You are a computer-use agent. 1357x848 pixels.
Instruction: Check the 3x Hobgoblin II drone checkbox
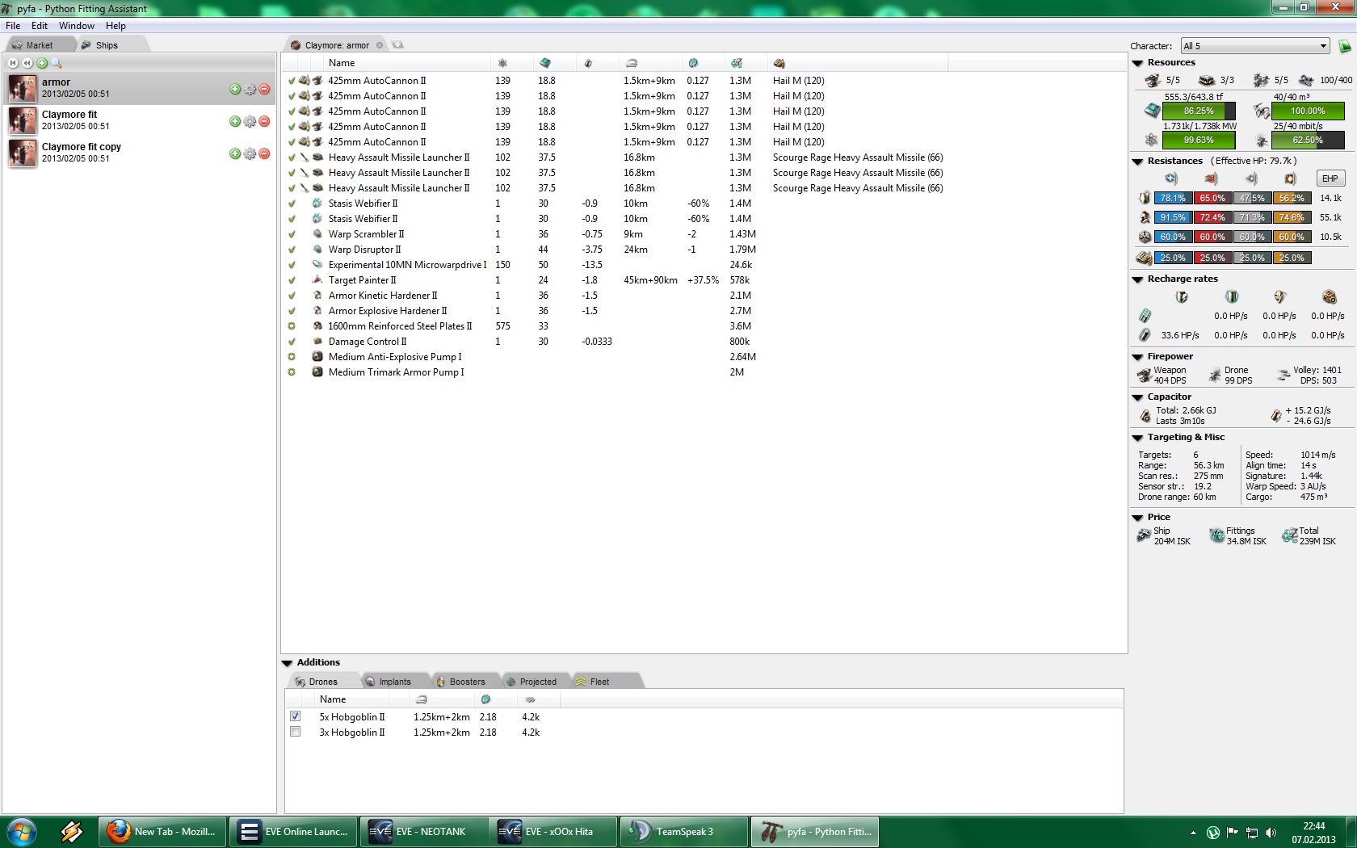click(x=296, y=732)
